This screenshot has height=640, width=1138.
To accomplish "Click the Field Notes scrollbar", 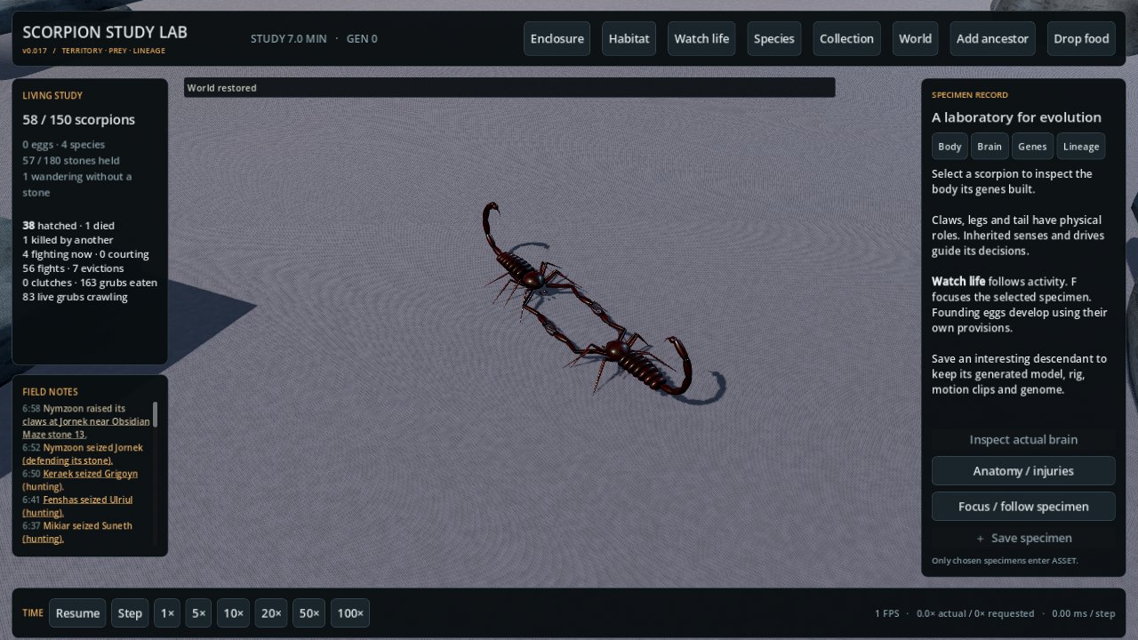I will [156, 414].
